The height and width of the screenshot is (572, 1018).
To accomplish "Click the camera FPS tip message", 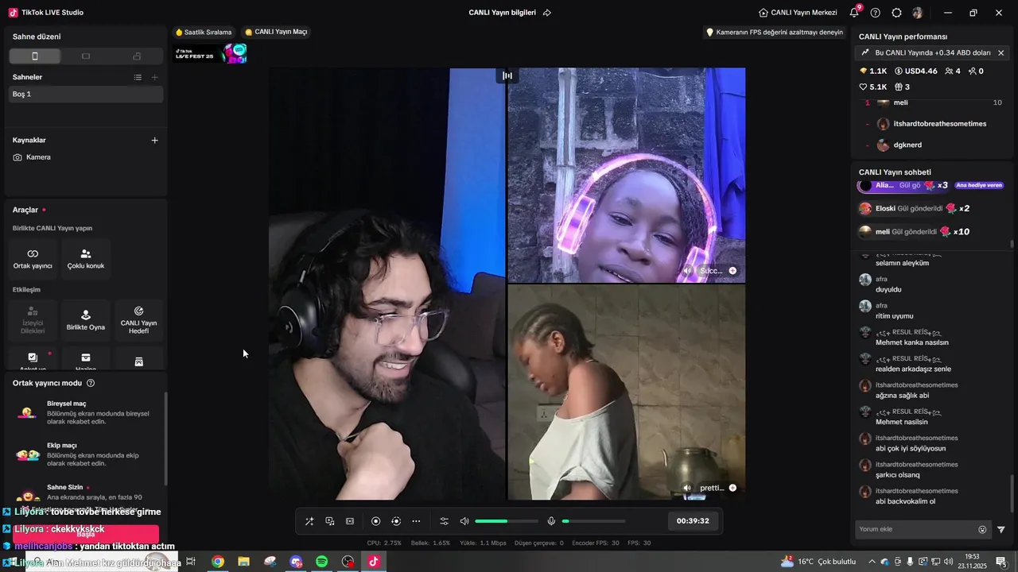I will [774, 33].
